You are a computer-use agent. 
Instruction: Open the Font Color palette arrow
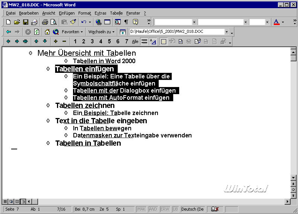click(x=283, y=22)
